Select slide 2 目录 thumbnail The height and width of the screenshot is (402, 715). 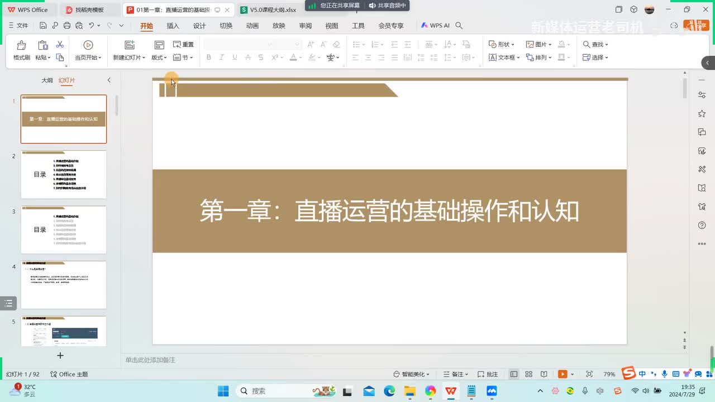64,174
